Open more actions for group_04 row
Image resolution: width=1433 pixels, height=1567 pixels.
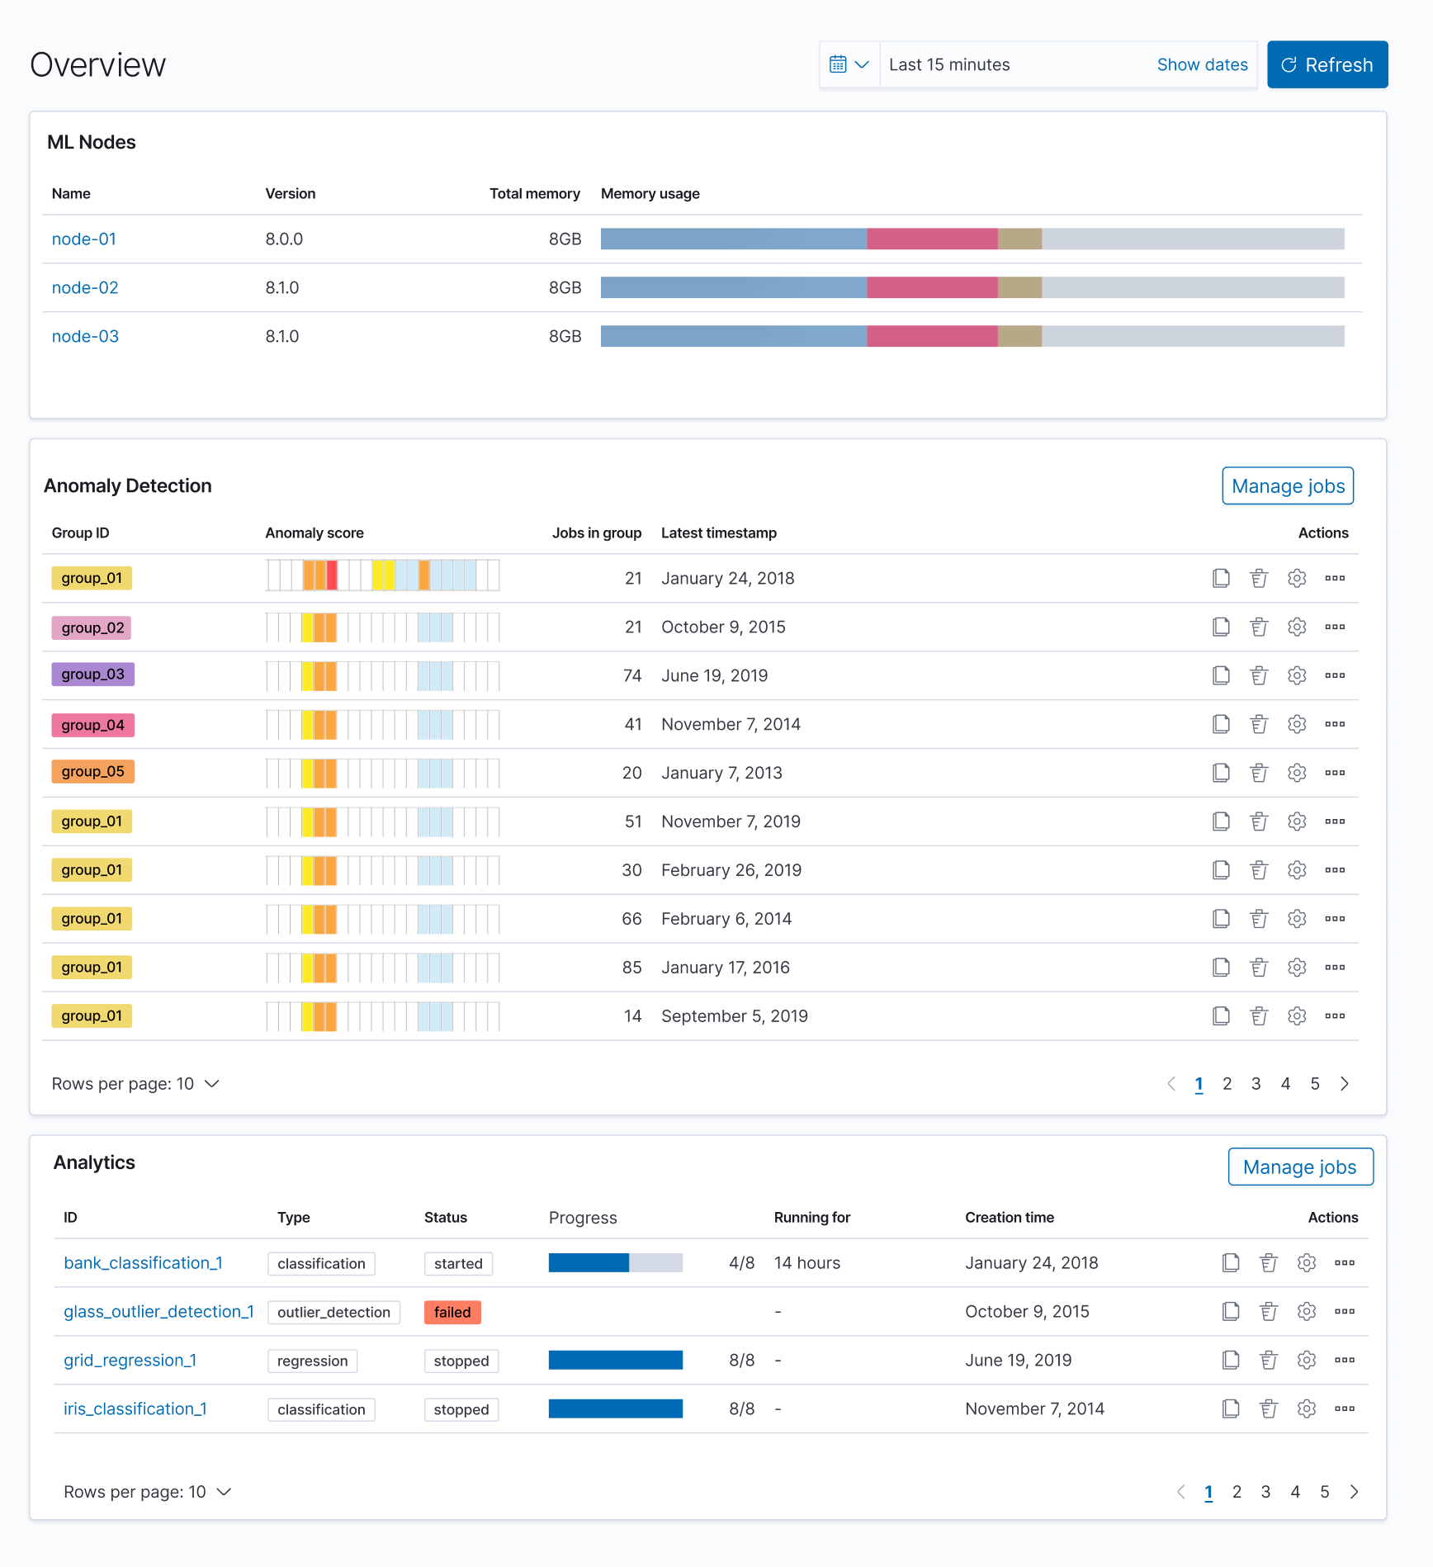(x=1335, y=724)
